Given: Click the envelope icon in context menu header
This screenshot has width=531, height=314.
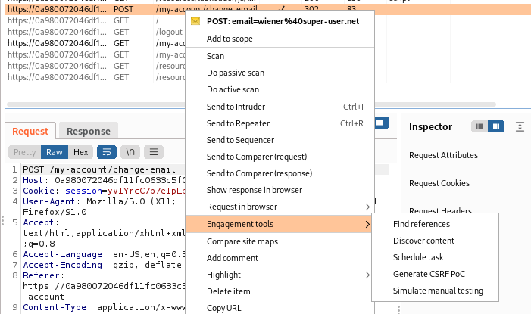Looking at the screenshot, I should [196, 21].
